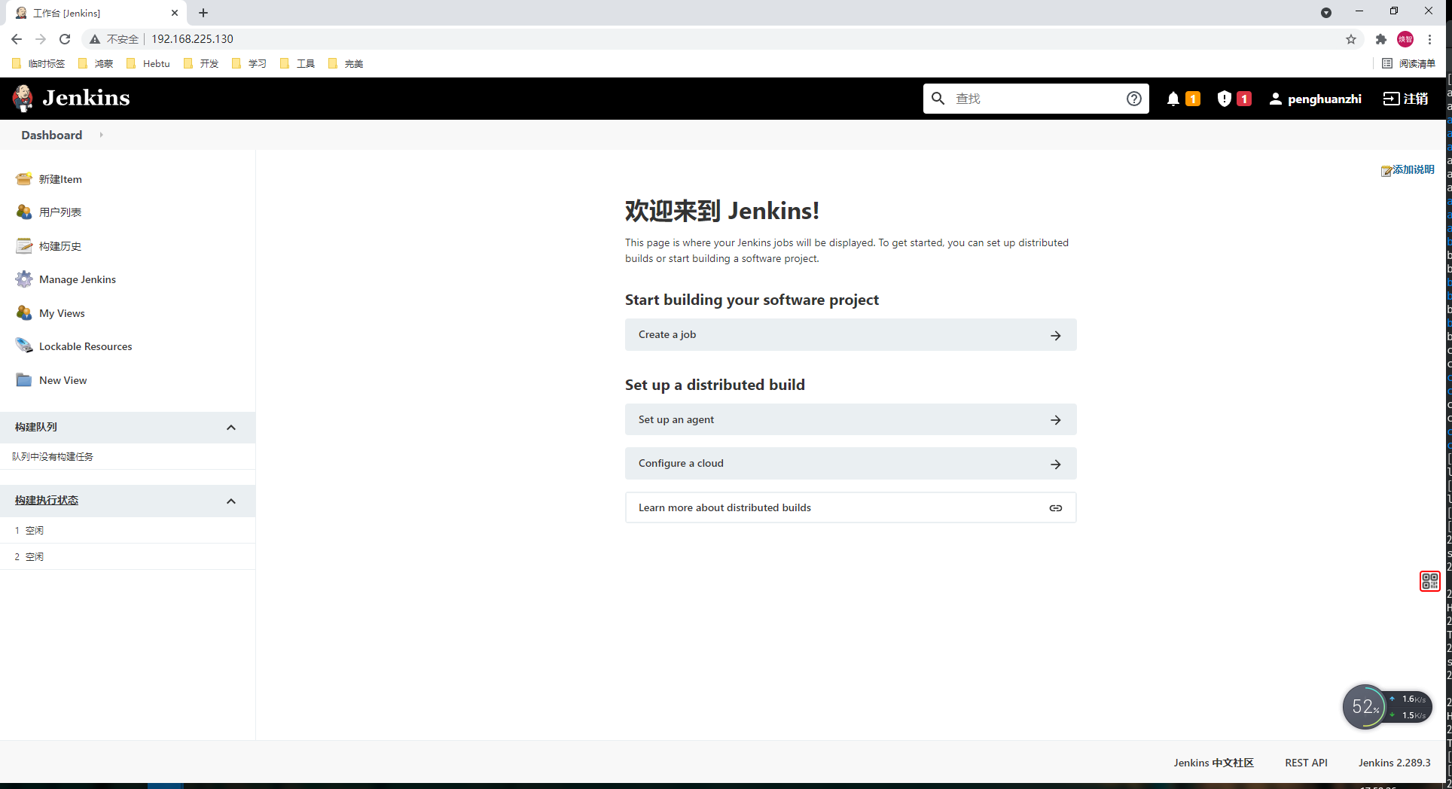Click the Set up an agent arrow icon
This screenshot has width=1452, height=789.
pyautogui.click(x=1056, y=420)
